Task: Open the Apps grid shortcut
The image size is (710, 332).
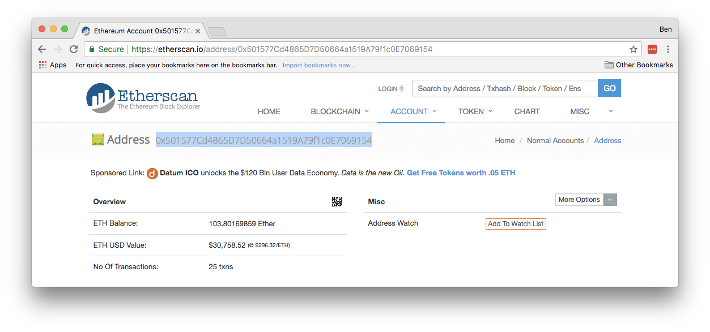Action: click(53, 65)
